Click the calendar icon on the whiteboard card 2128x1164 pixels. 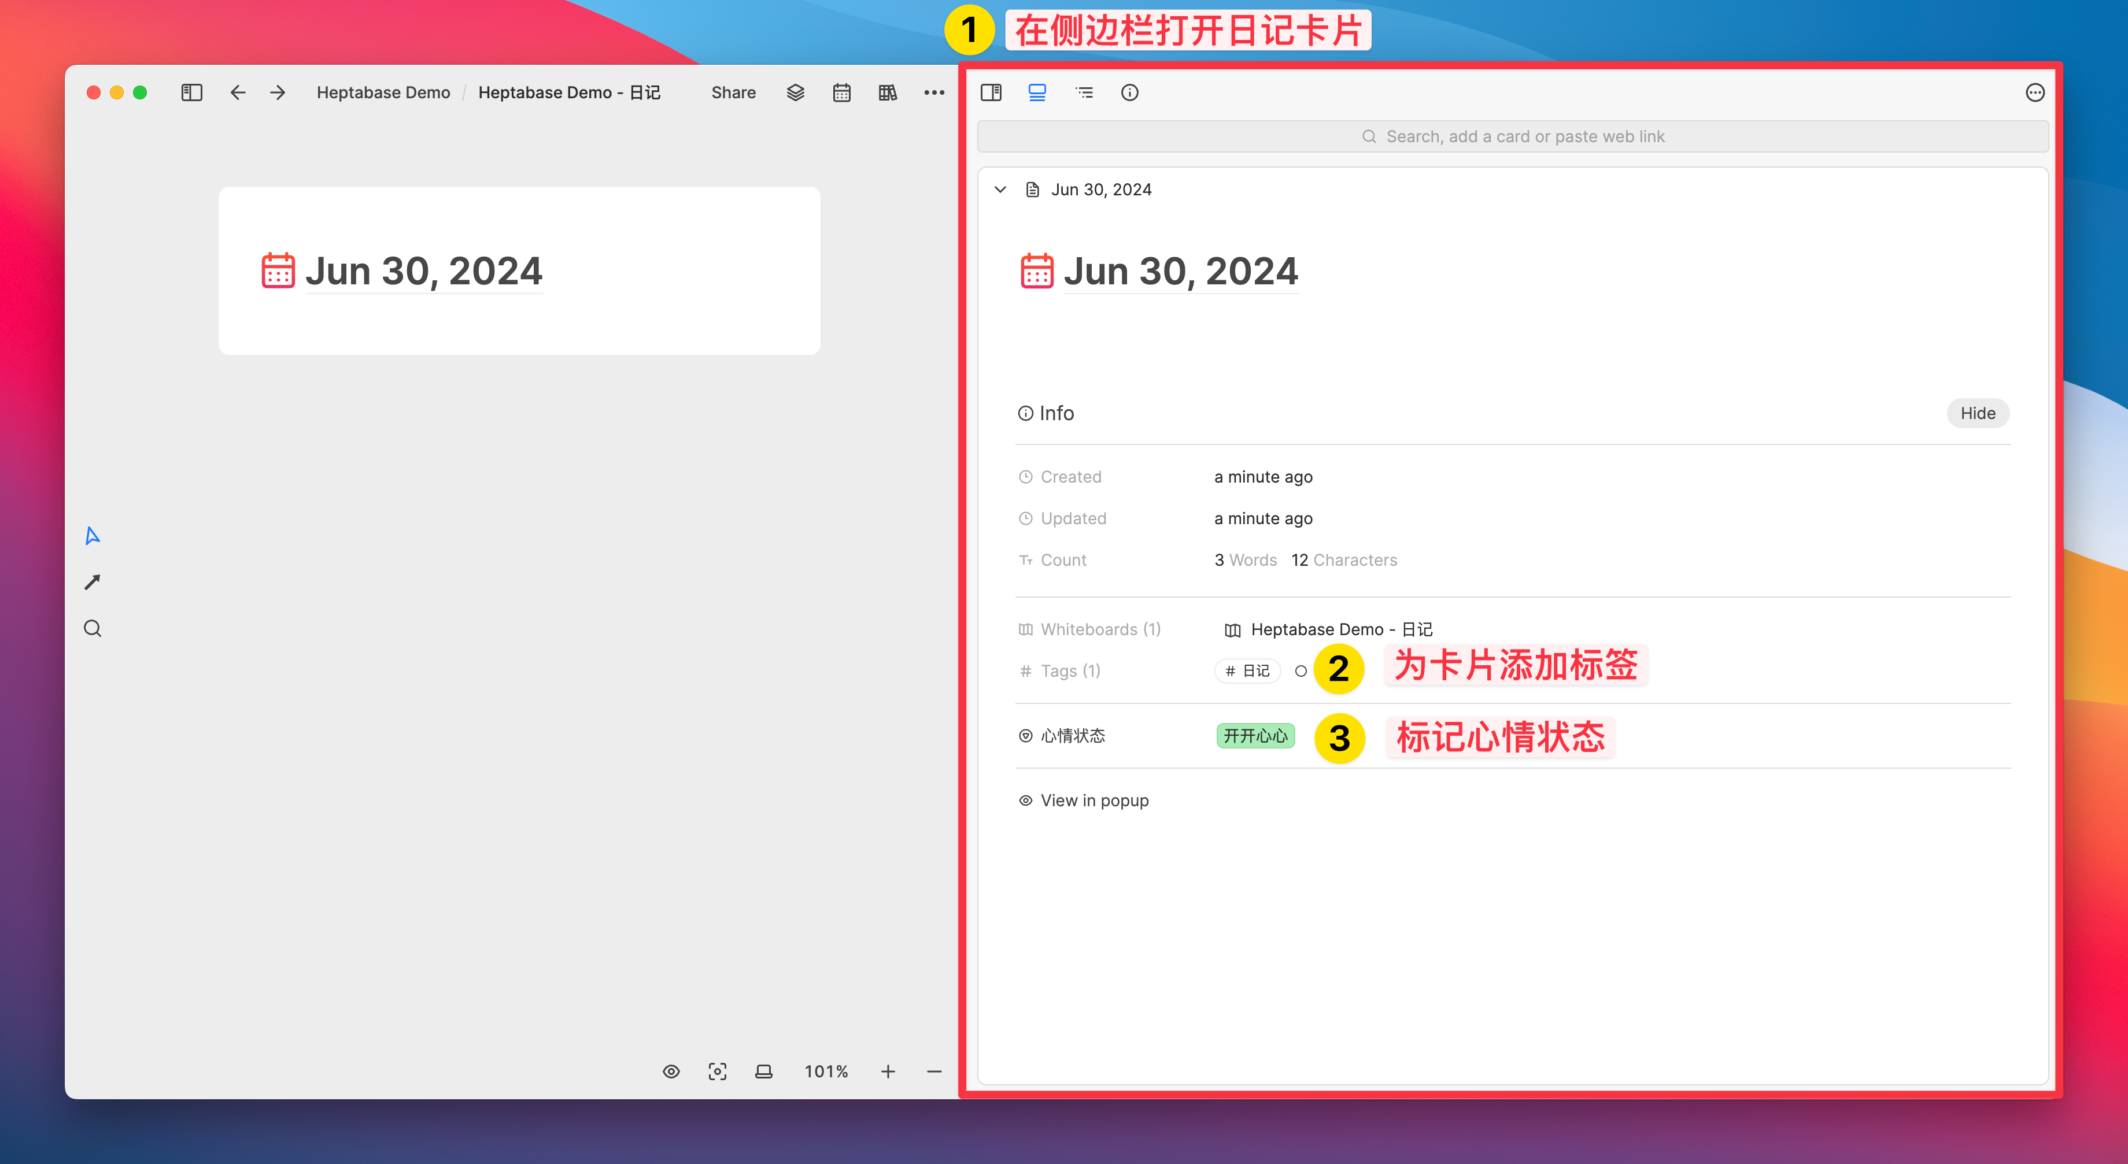278,271
